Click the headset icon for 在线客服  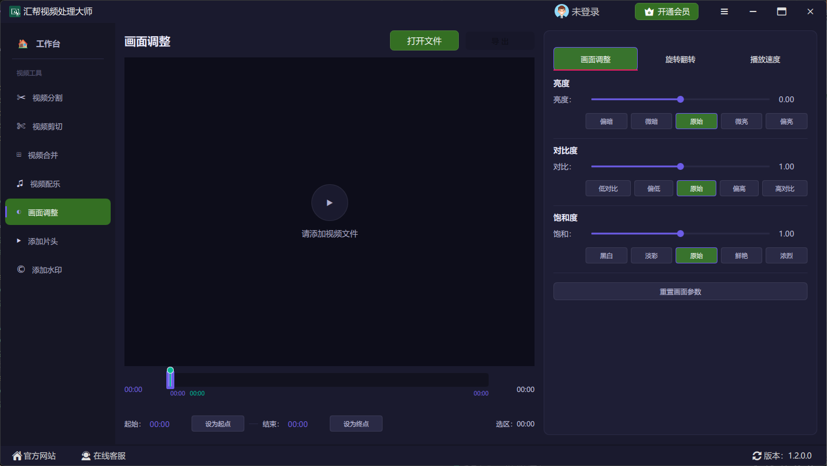point(86,456)
